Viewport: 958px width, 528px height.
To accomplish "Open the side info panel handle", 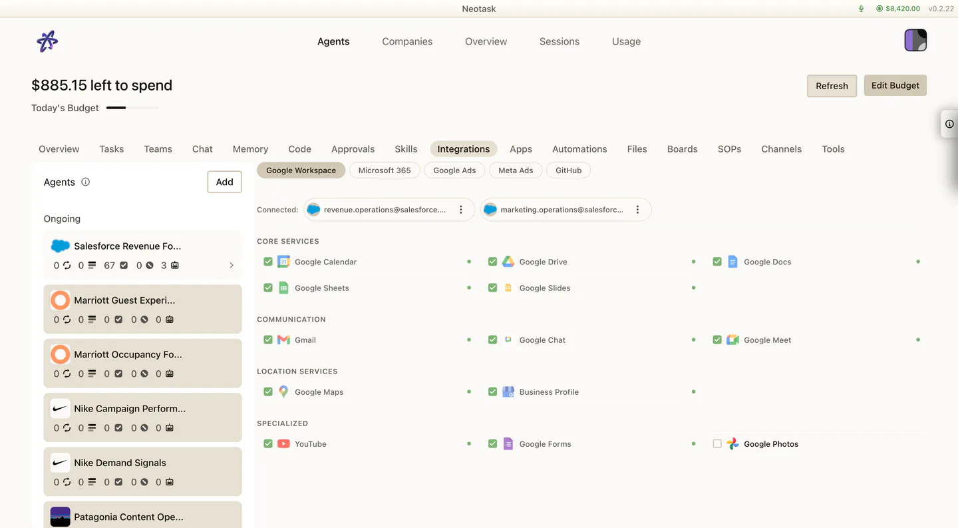I will coord(949,124).
